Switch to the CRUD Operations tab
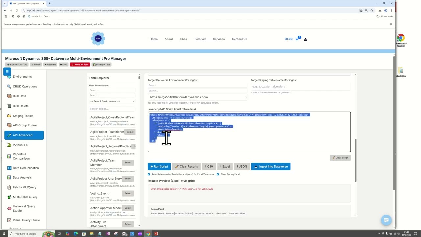Viewport: 421px width, 237px height. tap(24, 86)
